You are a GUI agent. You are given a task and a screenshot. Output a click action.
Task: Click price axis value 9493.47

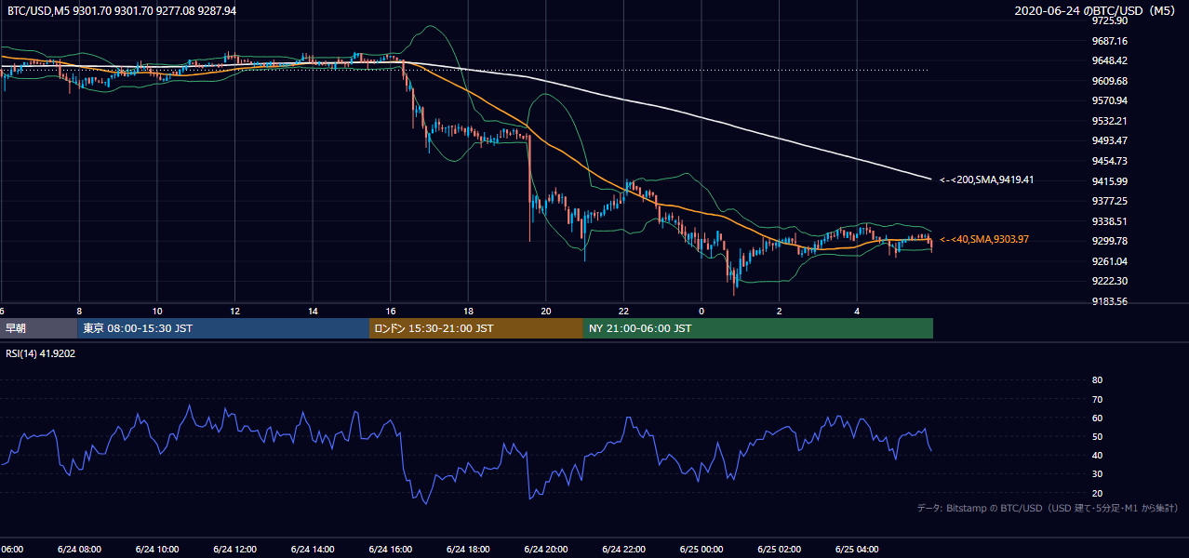point(1110,140)
